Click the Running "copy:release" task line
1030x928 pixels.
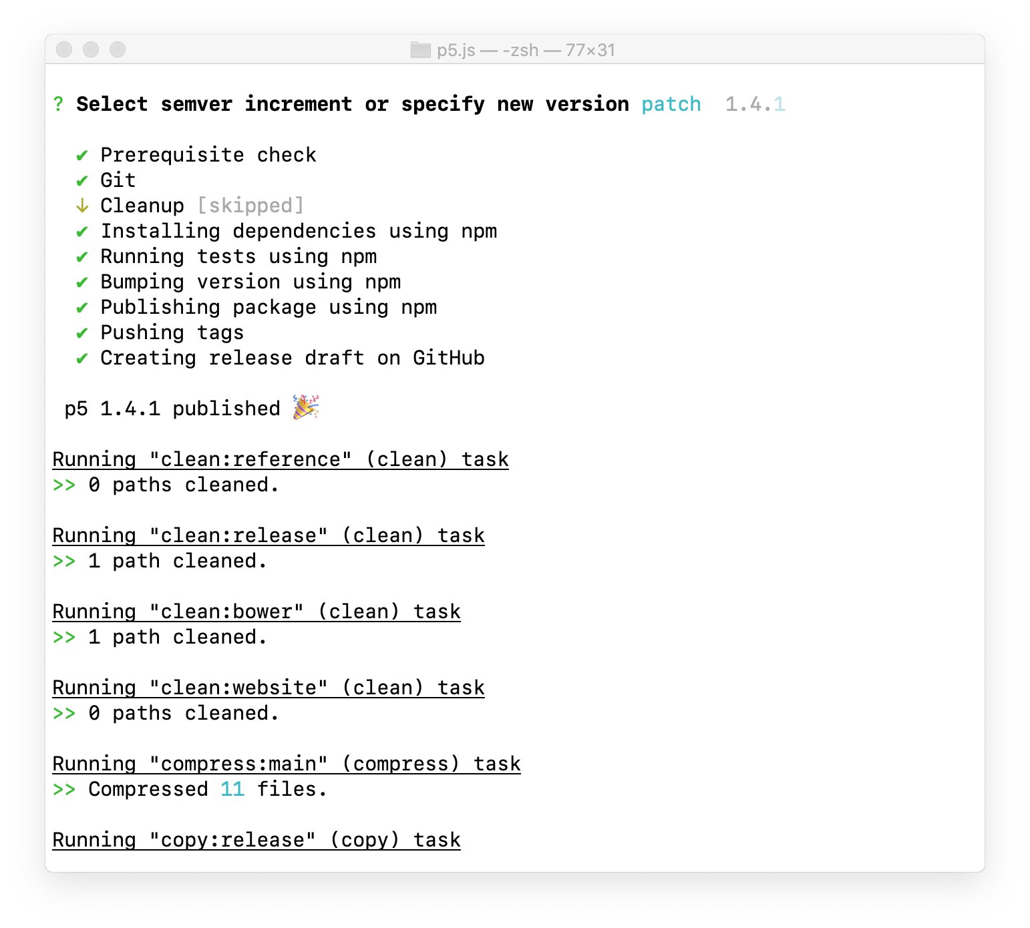[256, 840]
